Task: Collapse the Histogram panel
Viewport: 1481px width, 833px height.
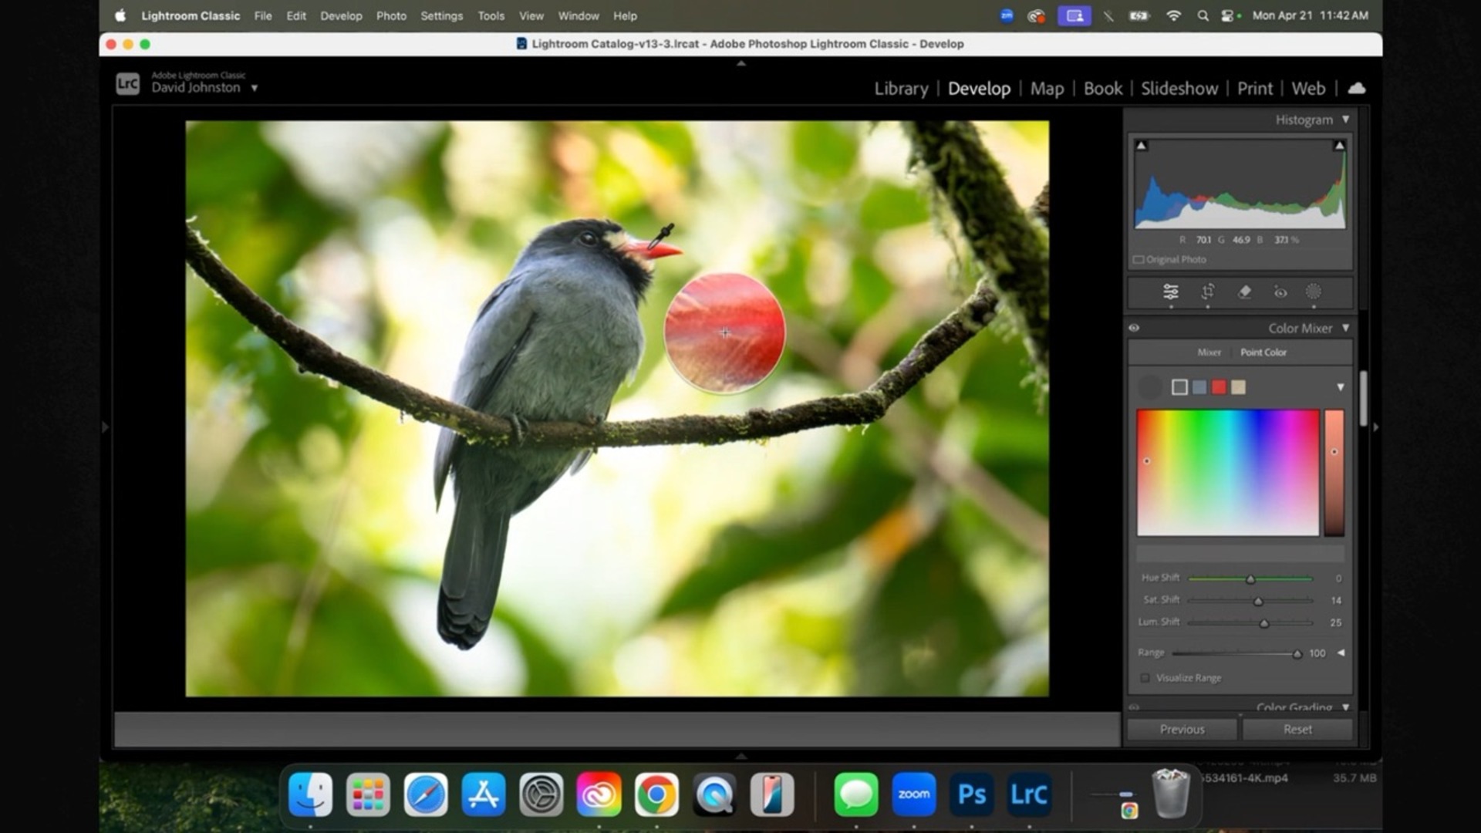Action: point(1346,120)
